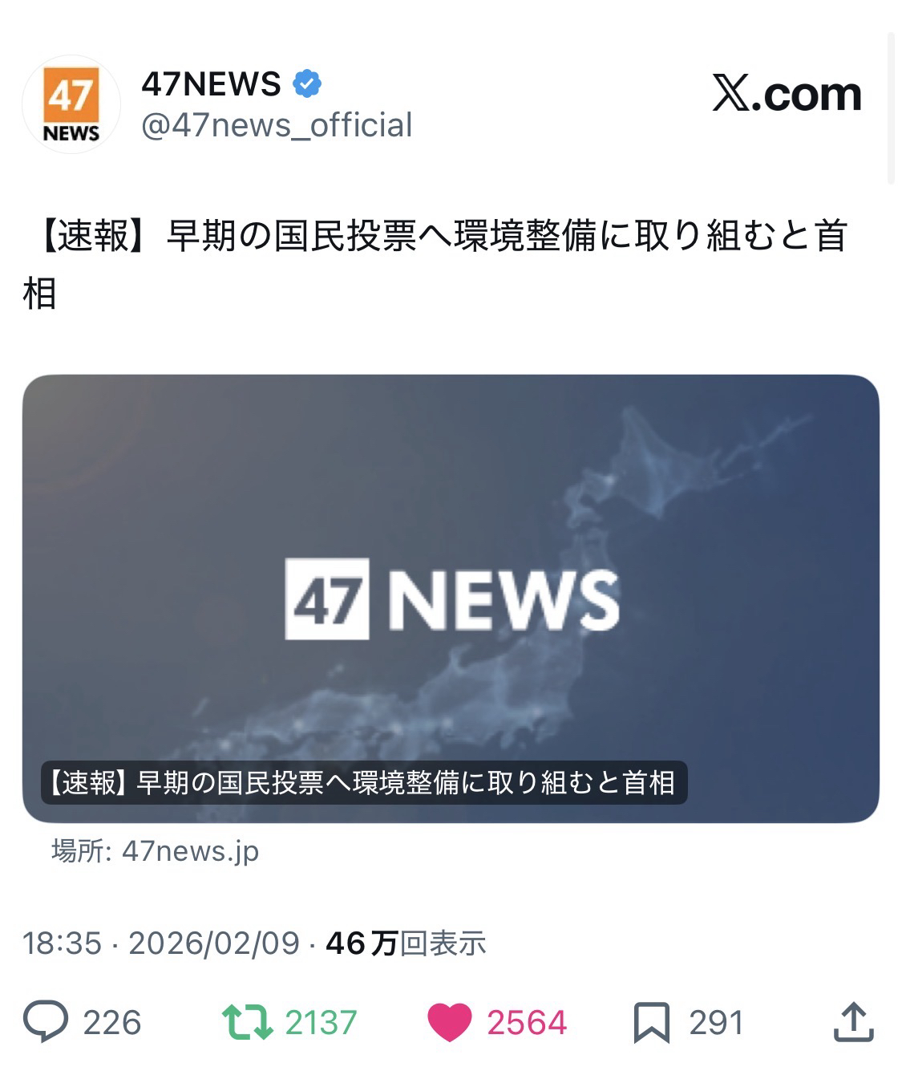Click the 2137 reposts count
902x1067 pixels.
click(x=321, y=1023)
